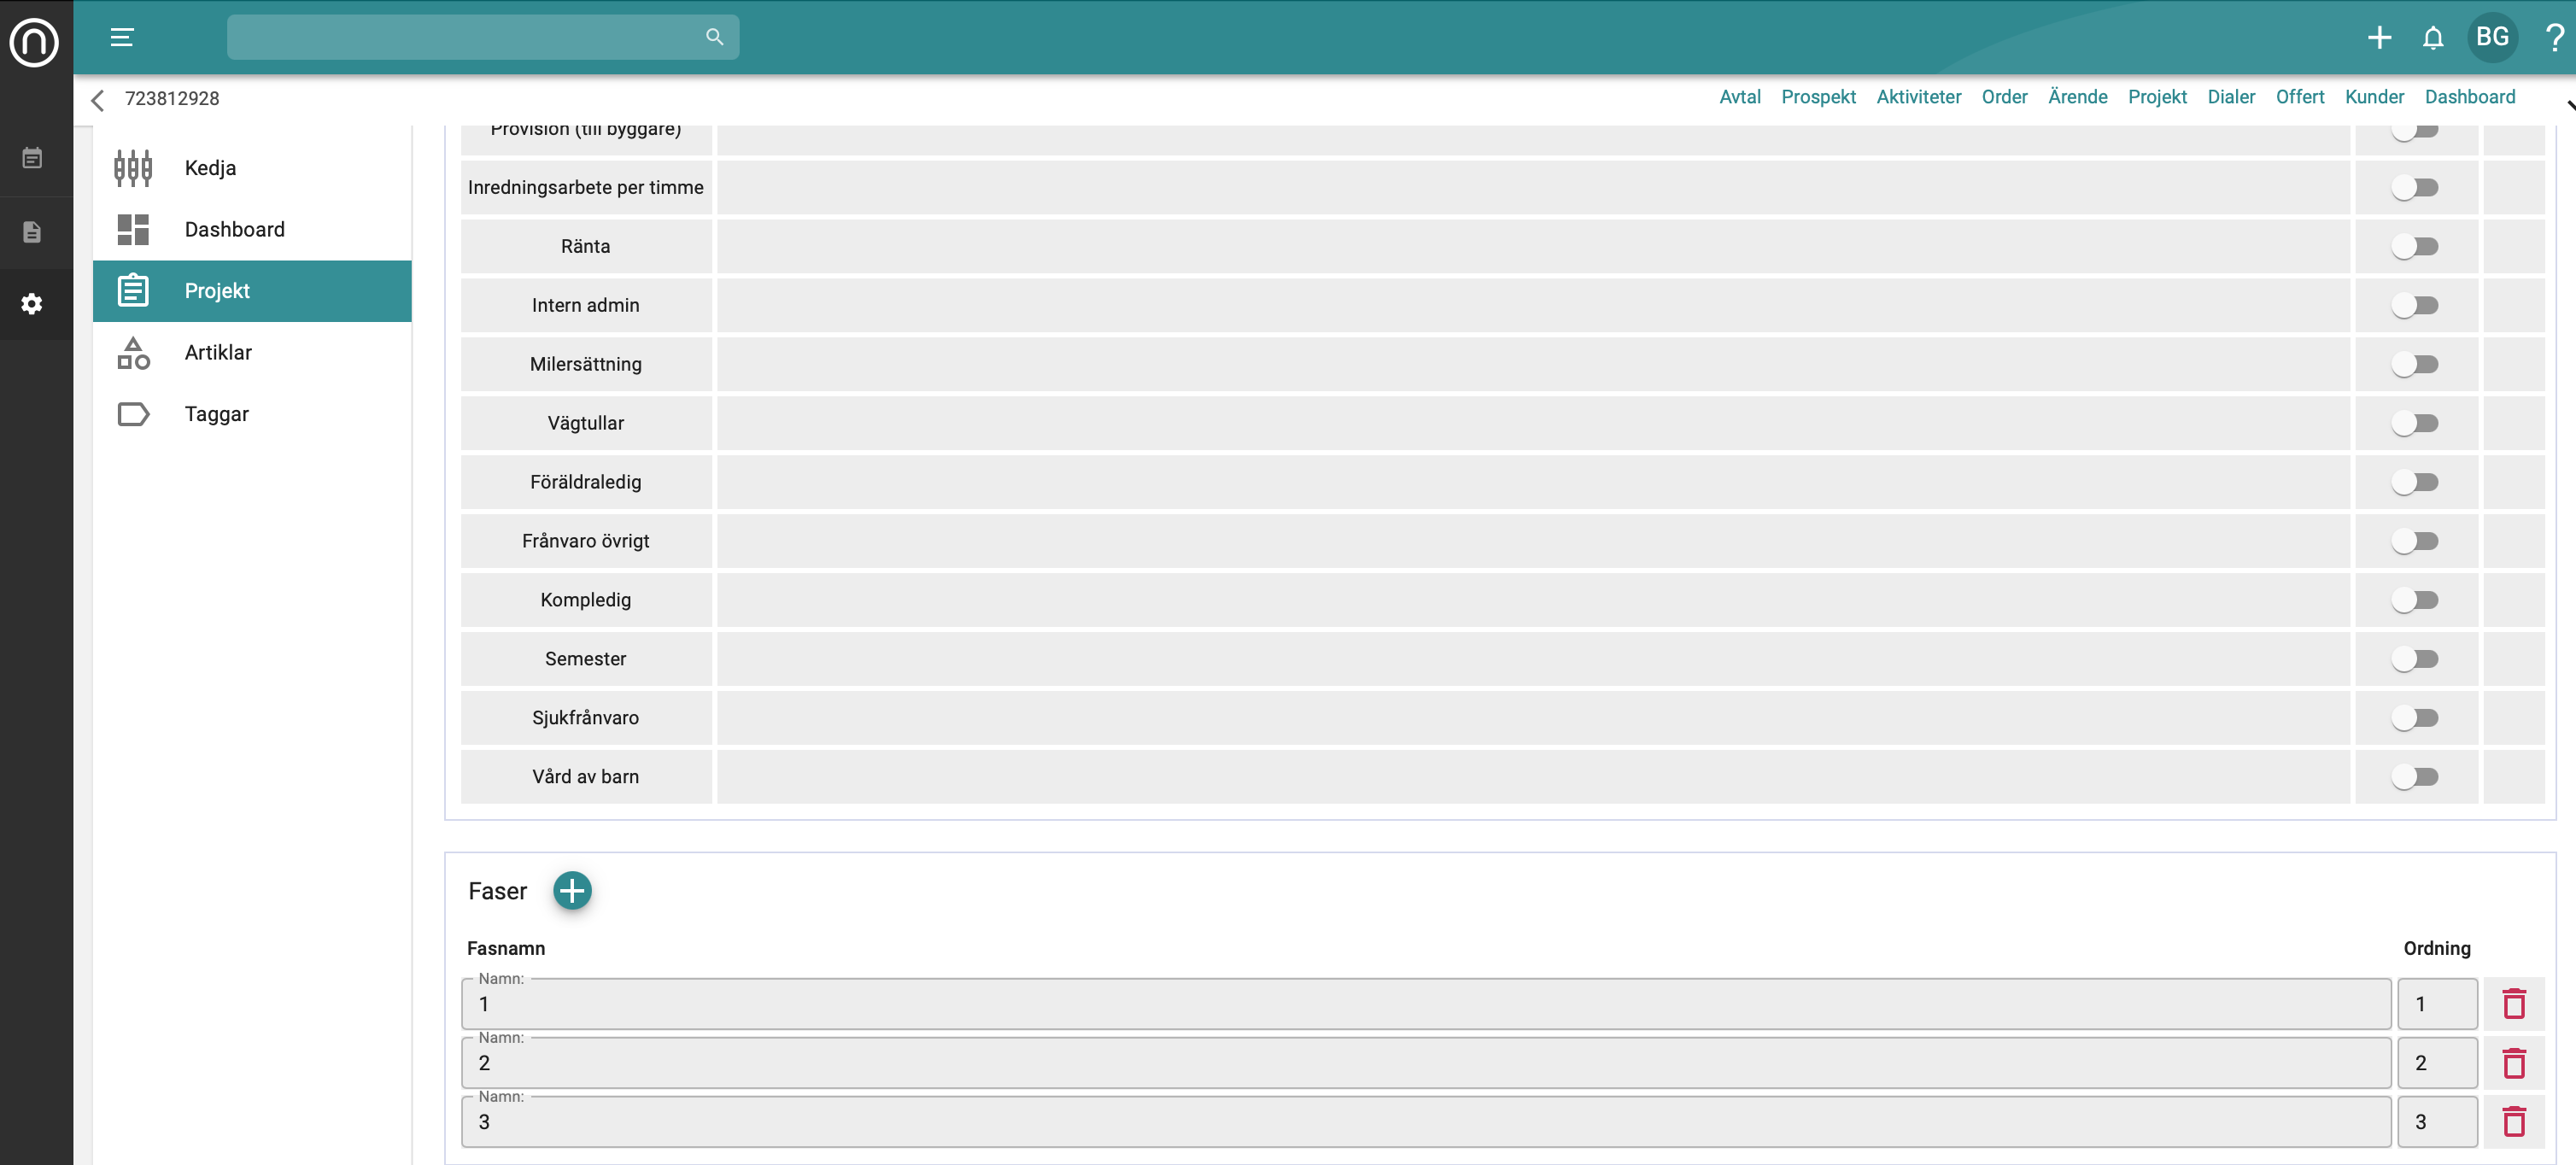Click the Artiklar shapes icon
Image resolution: width=2576 pixels, height=1165 pixels.
pyautogui.click(x=133, y=352)
